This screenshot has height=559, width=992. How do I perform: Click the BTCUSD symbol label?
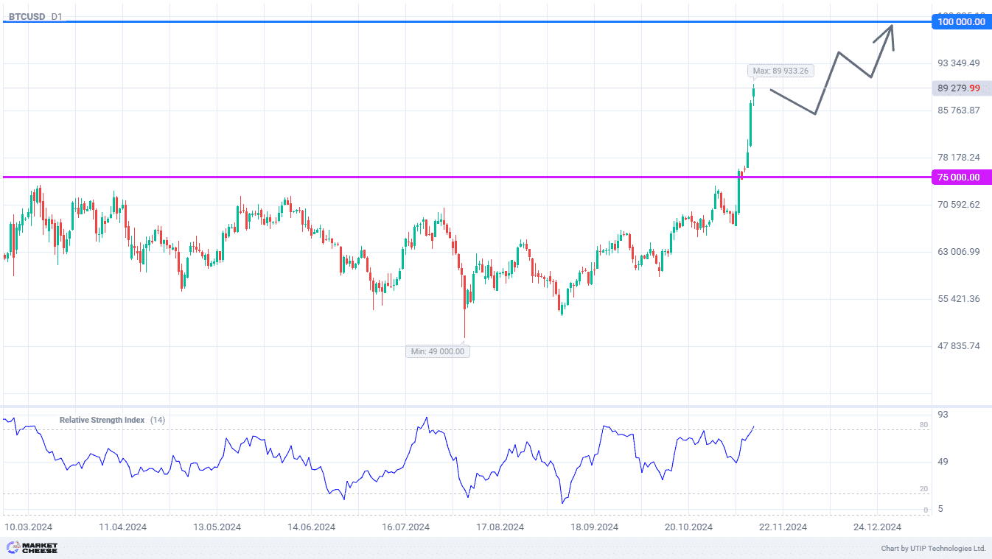click(27, 16)
